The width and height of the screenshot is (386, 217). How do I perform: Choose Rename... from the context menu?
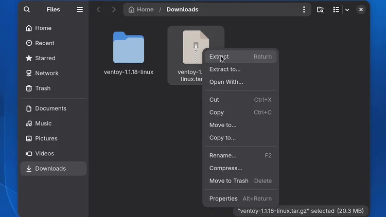(240, 155)
